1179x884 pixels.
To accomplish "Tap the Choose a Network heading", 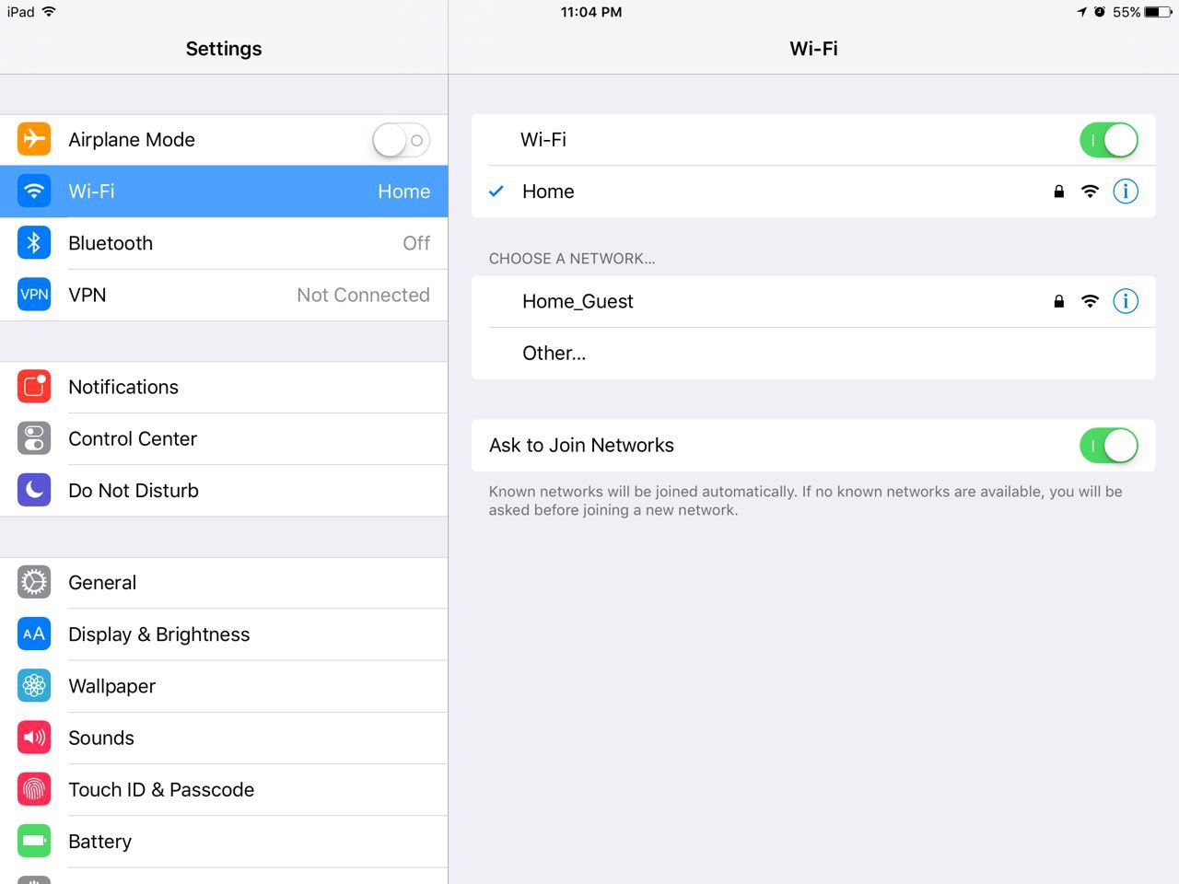I will tap(572, 259).
